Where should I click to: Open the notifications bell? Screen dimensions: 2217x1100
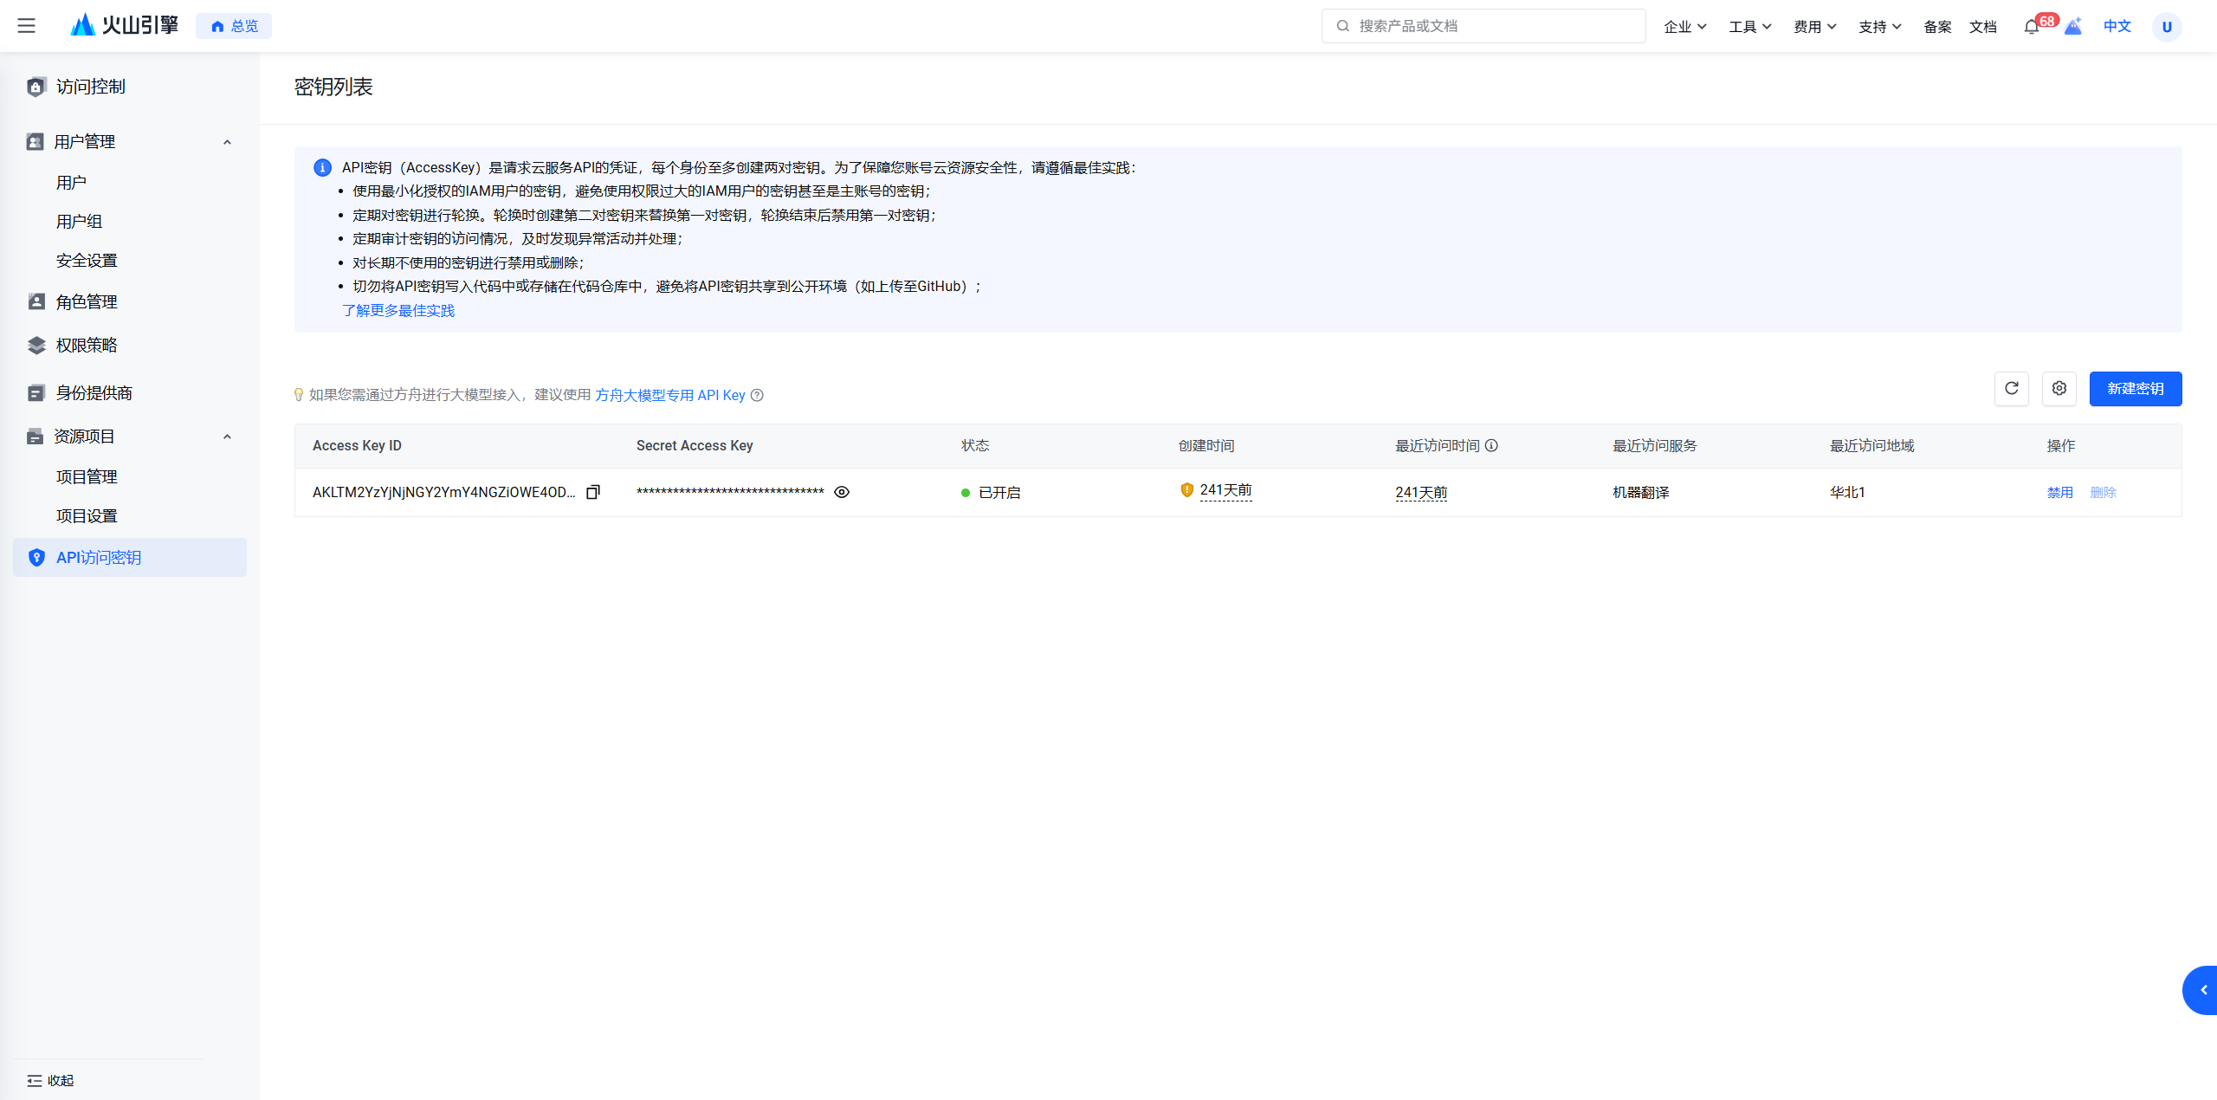click(x=2031, y=27)
